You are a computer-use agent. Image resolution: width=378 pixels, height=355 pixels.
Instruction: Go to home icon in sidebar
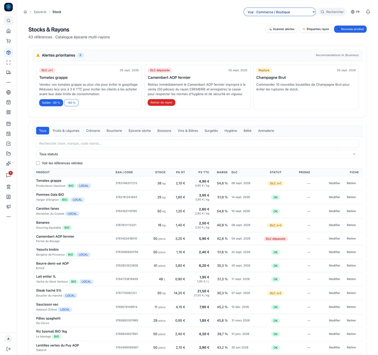click(x=8, y=31)
